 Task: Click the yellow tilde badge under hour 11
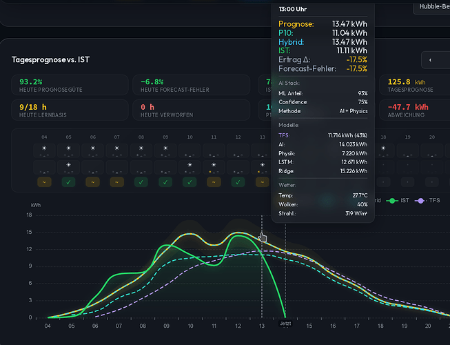click(214, 182)
